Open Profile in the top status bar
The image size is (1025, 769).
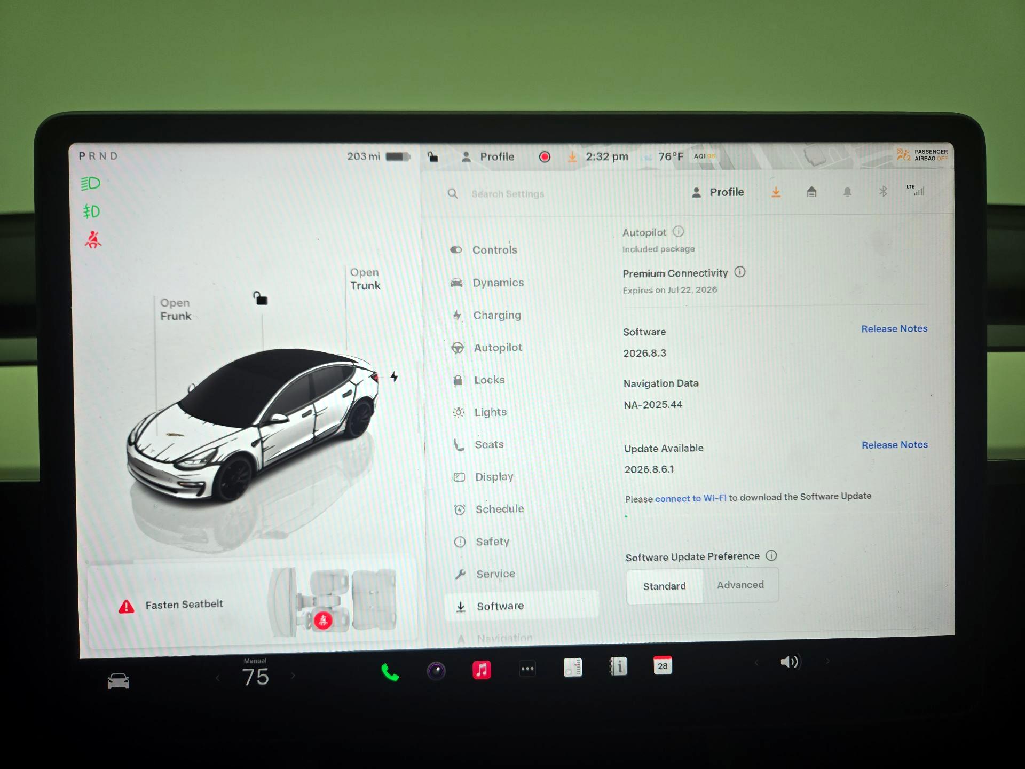pos(488,156)
